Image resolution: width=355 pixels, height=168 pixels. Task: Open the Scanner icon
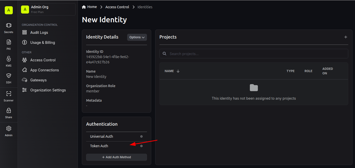pyautogui.click(x=9, y=94)
